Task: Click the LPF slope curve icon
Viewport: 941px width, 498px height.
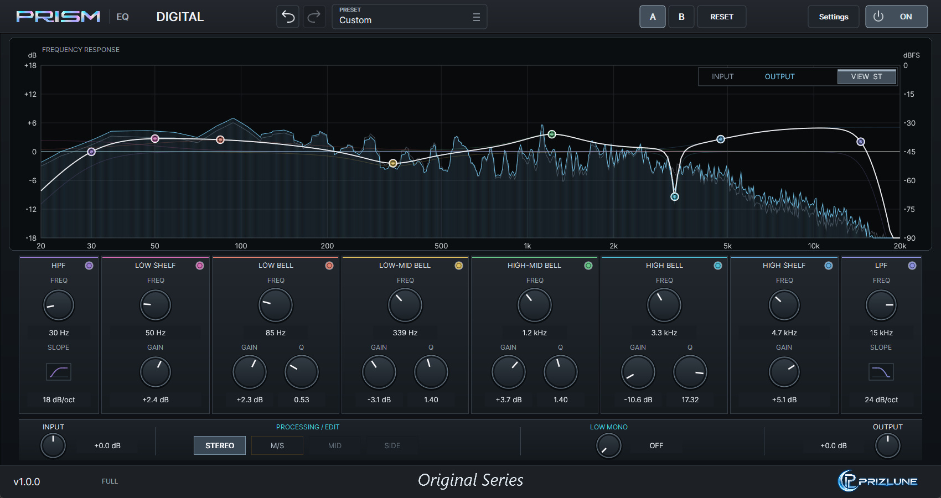Action: [881, 372]
